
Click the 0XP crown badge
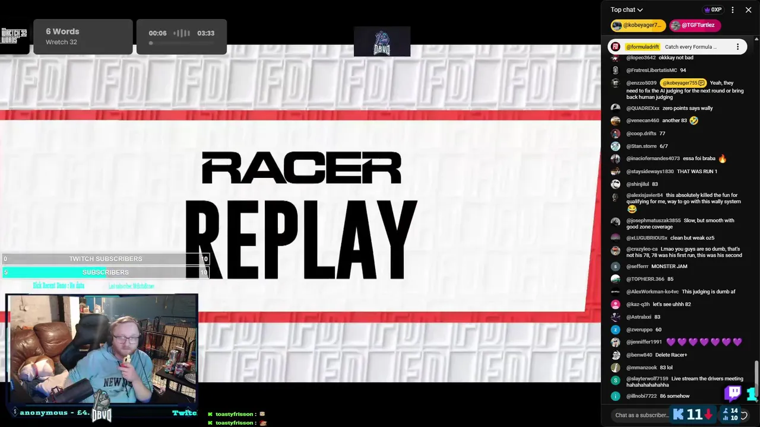(x=712, y=9)
